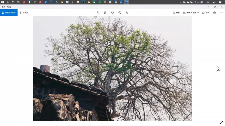Click 添加到 to add to an album
The width and height of the screenshot is (225, 126).
24,13
